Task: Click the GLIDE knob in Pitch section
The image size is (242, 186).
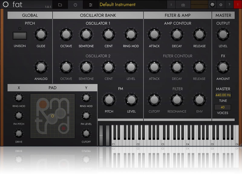Action: 41,35
